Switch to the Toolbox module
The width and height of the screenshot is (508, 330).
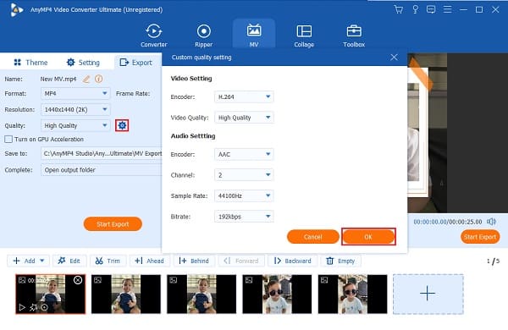(x=354, y=36)
